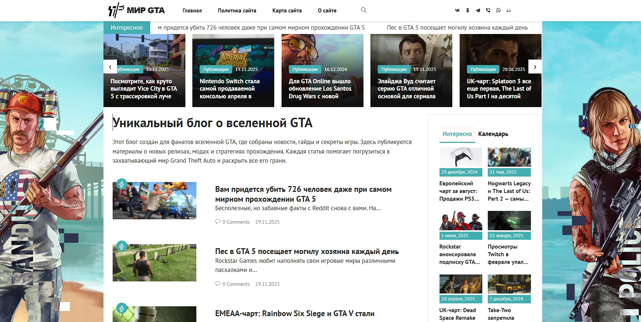Screen dimensions: 641x322
Task: Open slide about Los Santos Drug Wars
Action: point(320,89)
